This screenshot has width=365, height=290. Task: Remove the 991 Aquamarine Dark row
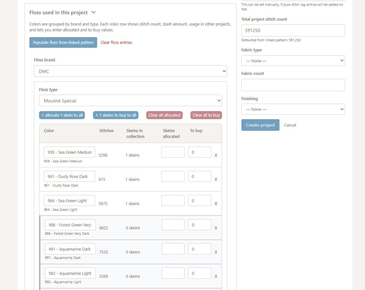[216, 252]
